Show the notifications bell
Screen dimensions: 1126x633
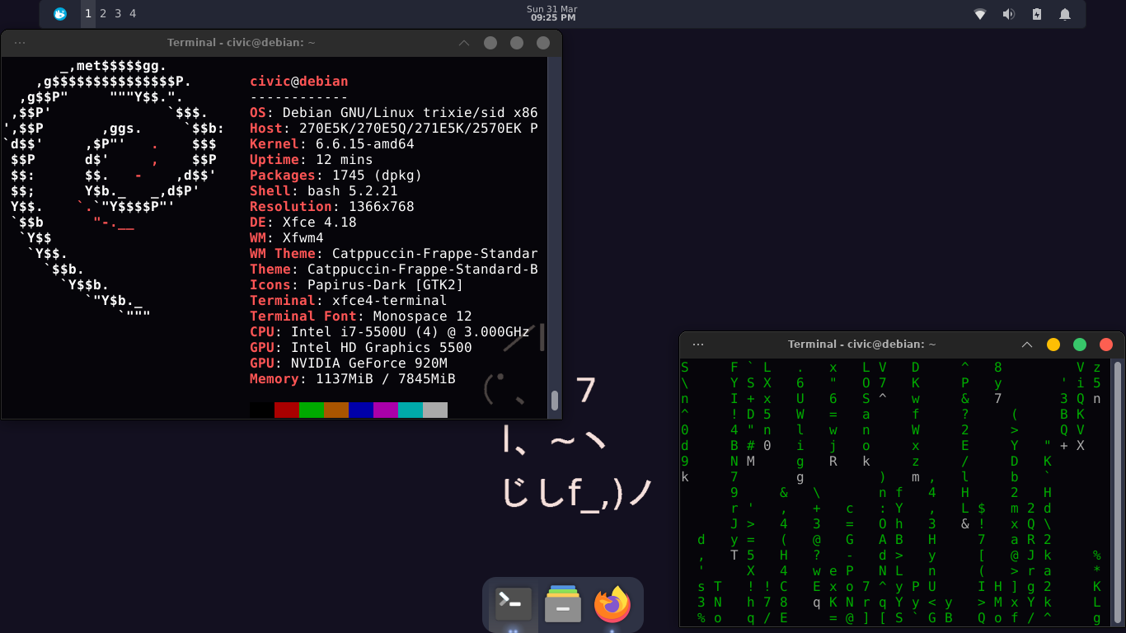coord(1065,14)
